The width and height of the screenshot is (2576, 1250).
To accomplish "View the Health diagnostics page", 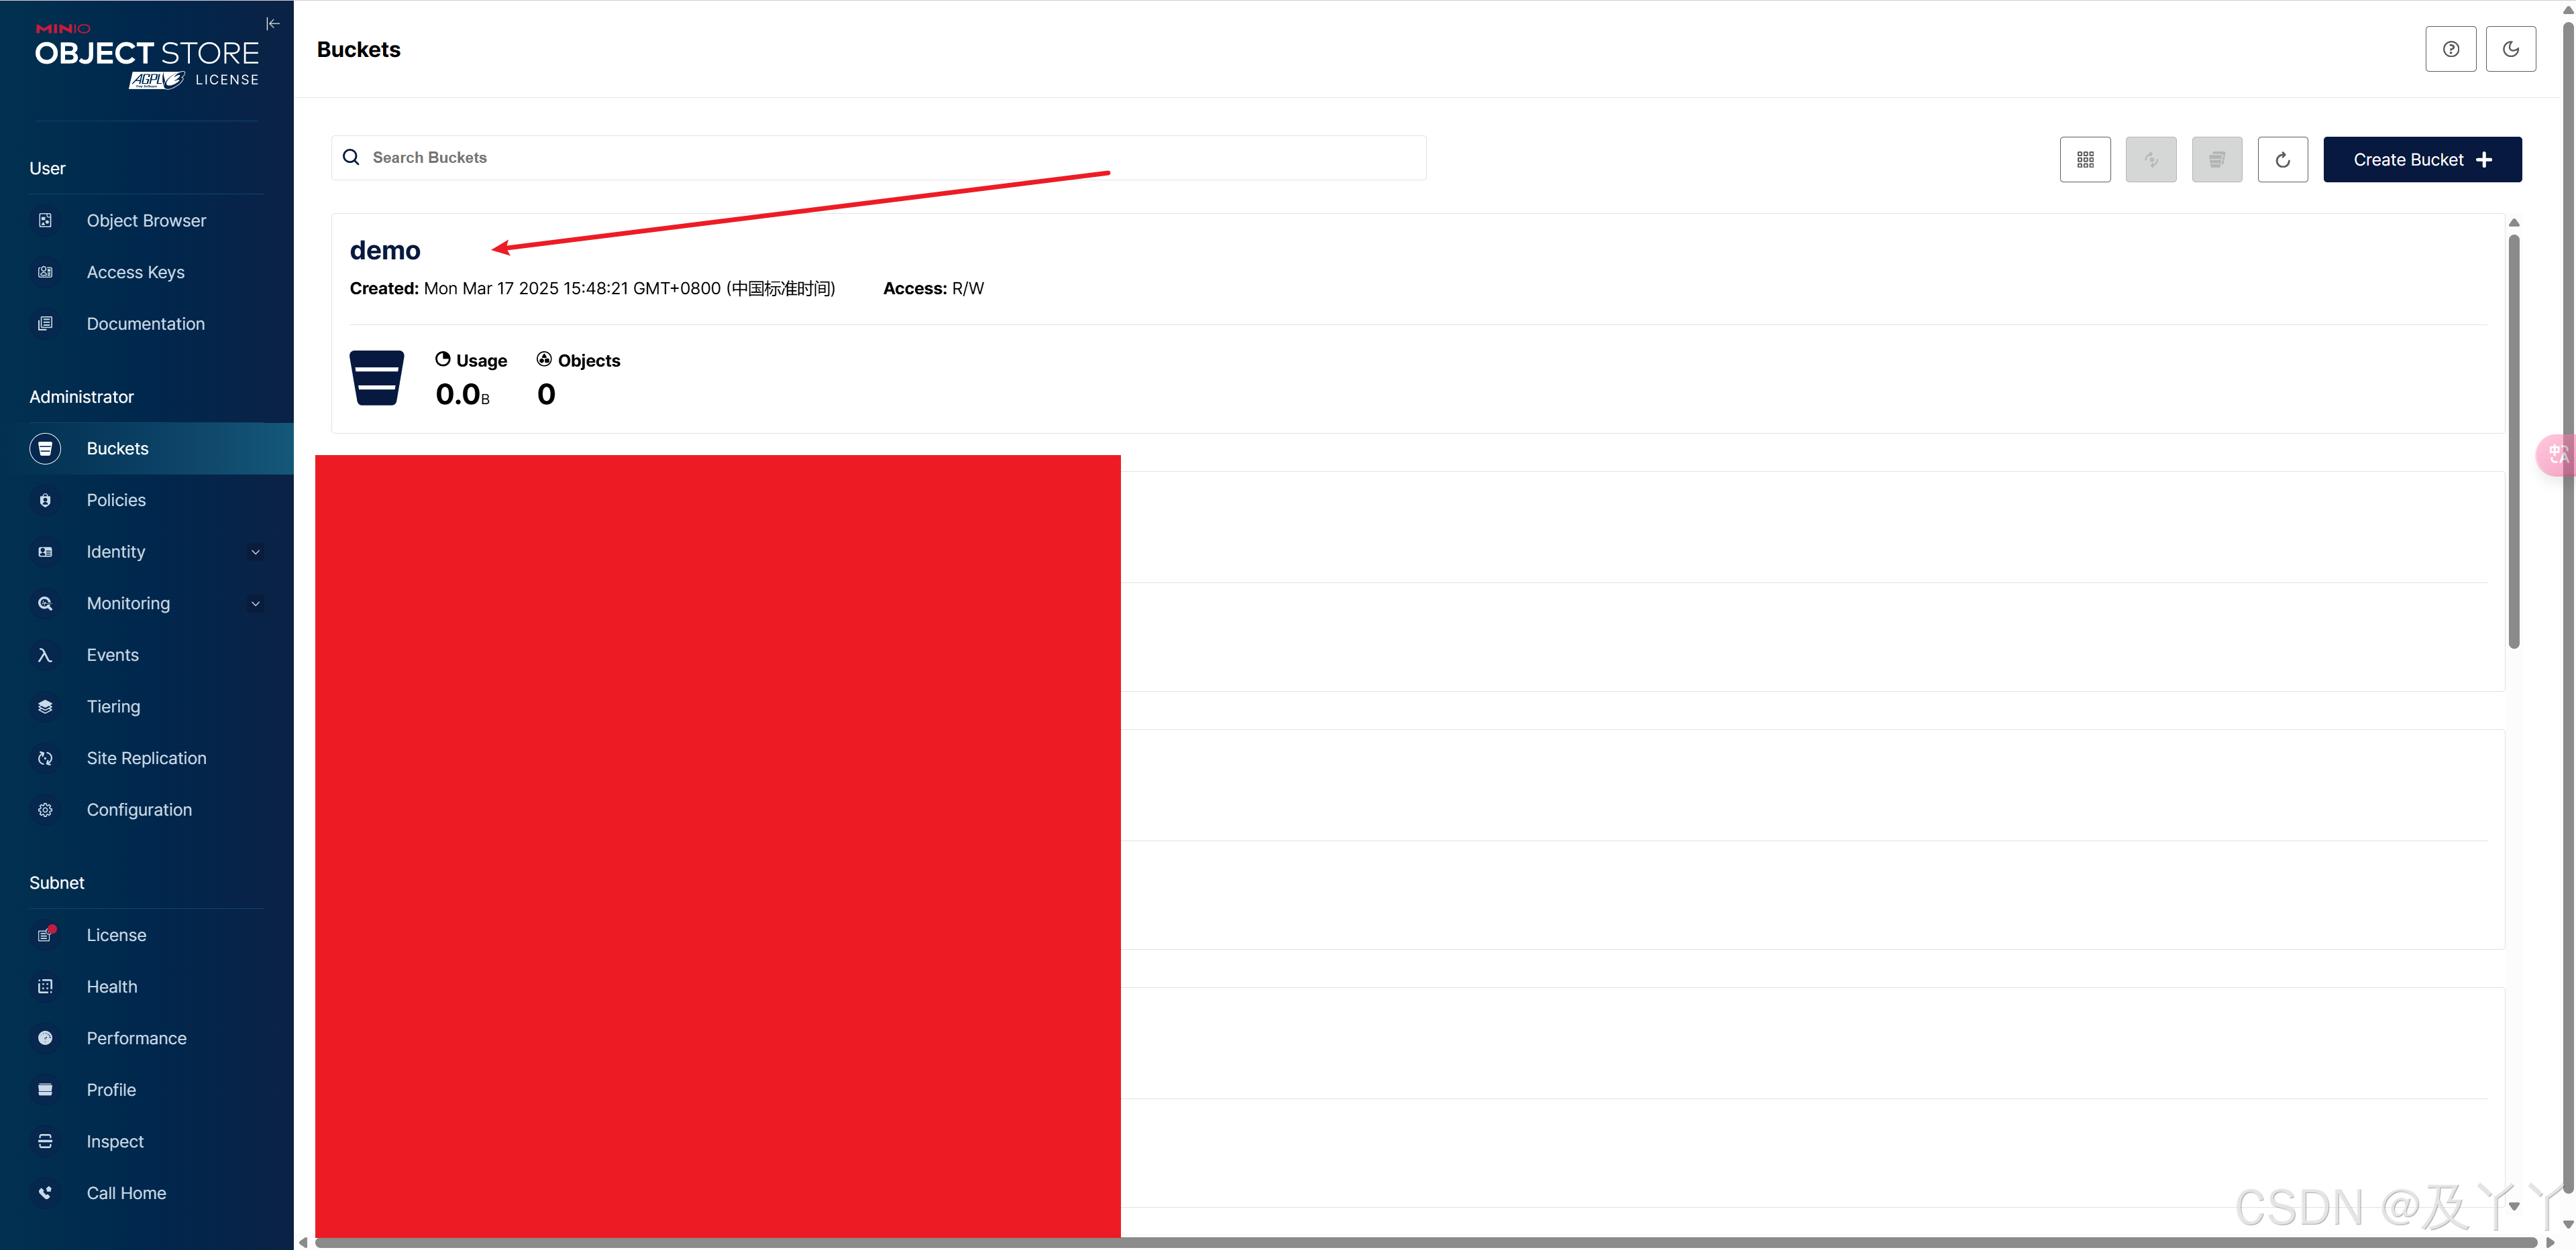I will pyautogui.click(x=147, y=987).
